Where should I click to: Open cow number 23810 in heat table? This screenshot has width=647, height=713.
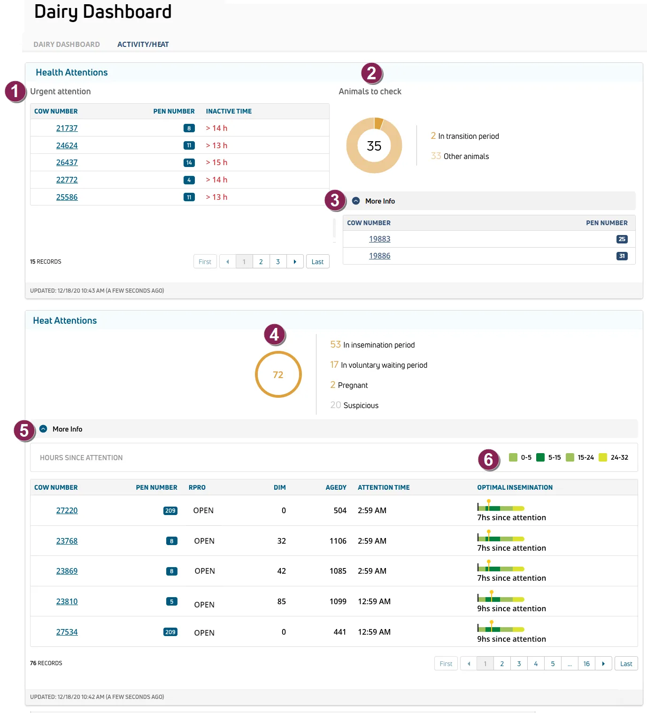point(67,601)
